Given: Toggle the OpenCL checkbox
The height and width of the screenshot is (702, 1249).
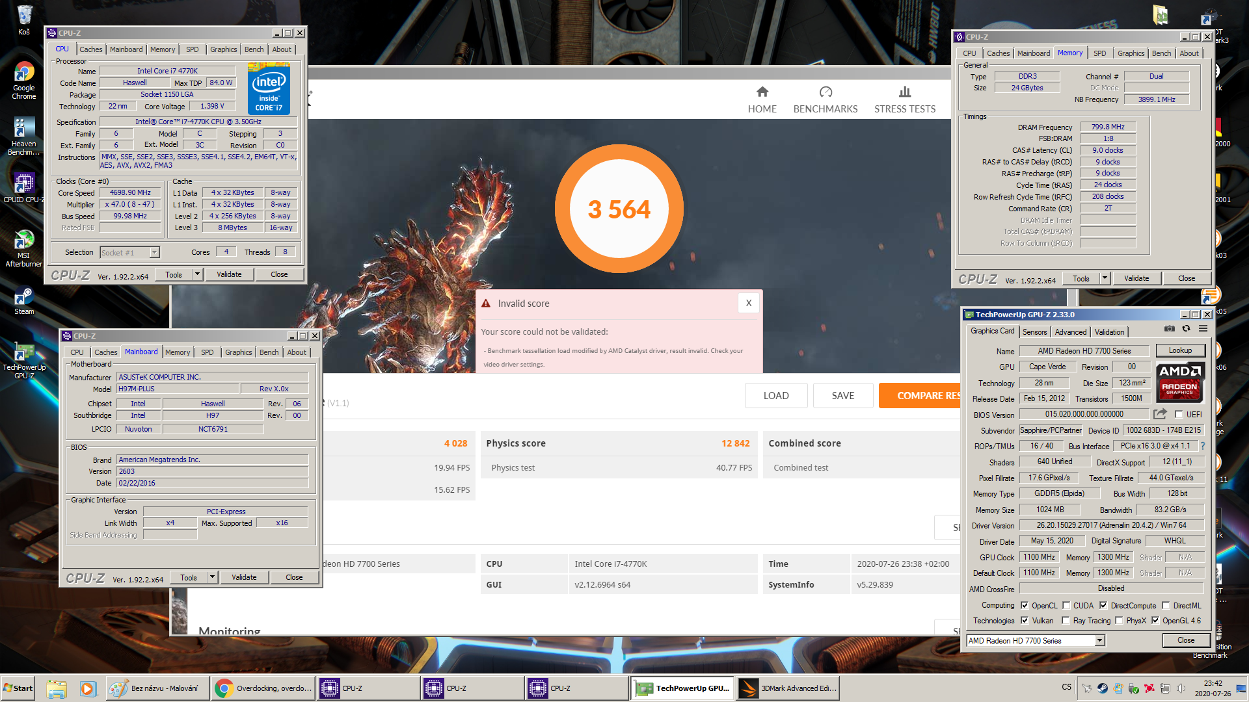Looking at the screenshot, I should tap(1025, 605).
